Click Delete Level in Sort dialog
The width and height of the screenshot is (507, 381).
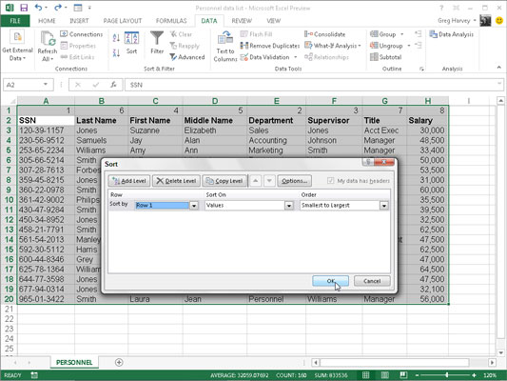coord(176,181)
